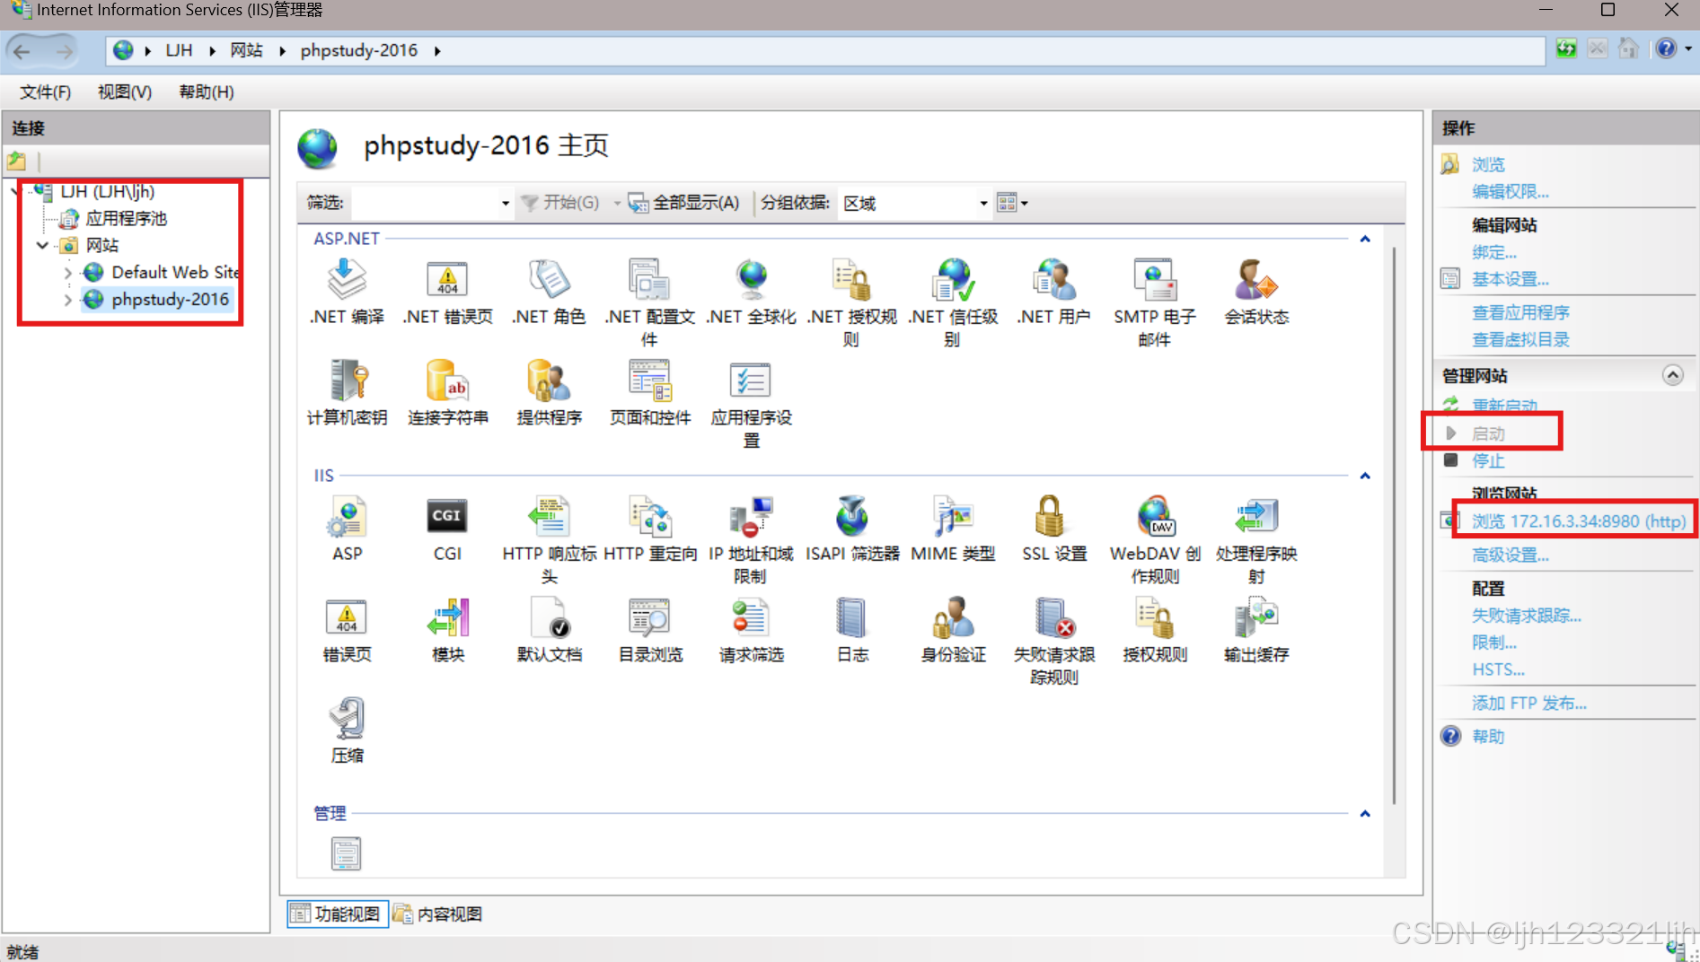Click 失败请求跟踪... link
This screenshot has width=1700, height=962.
[x=1526, y=616]
